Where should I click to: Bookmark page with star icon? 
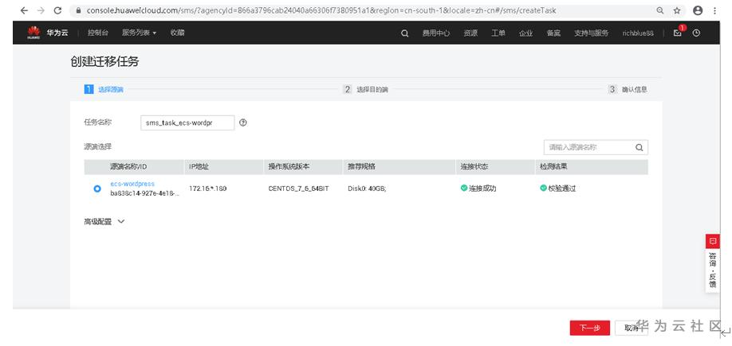(677, 10)
